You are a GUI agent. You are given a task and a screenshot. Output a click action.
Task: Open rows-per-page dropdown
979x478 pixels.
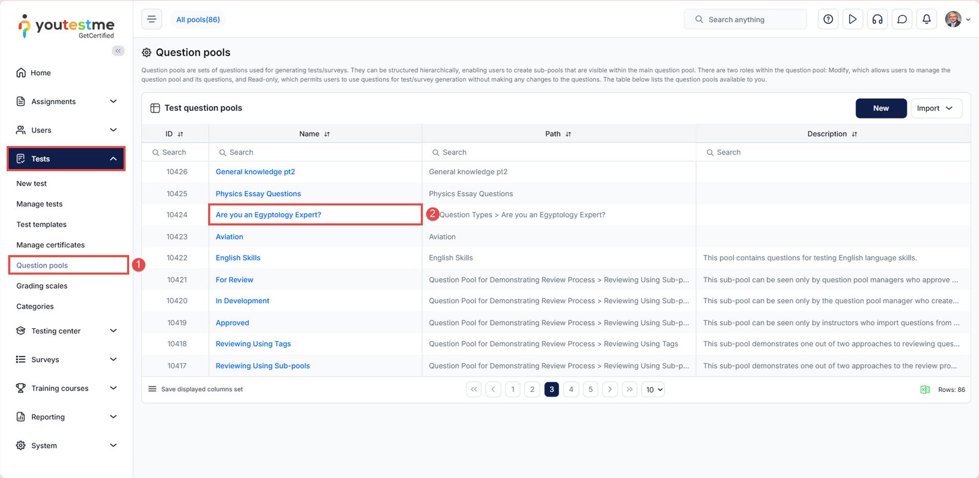coord(653,390)
